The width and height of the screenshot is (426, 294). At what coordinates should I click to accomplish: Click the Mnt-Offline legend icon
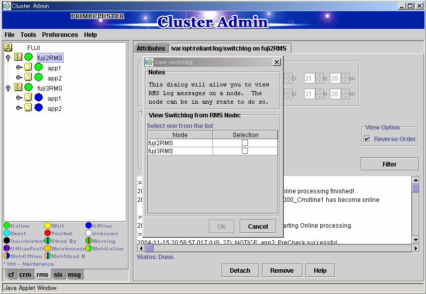(x=7, y=256)
